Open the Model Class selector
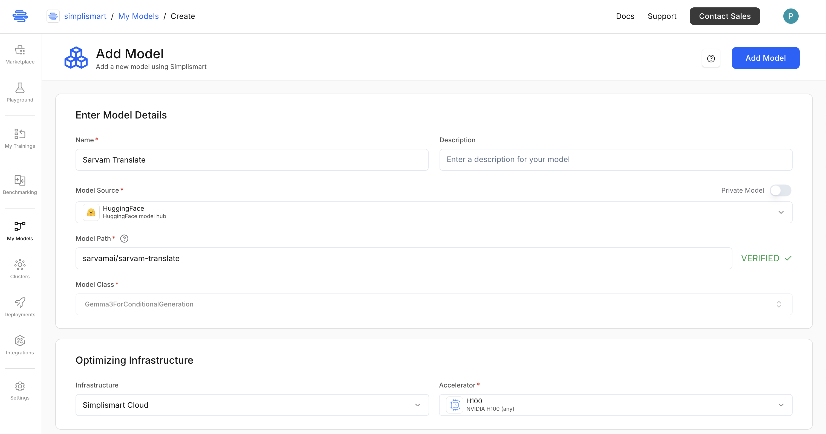The height and width of the screenshot is (434, 826). [434, 304]
